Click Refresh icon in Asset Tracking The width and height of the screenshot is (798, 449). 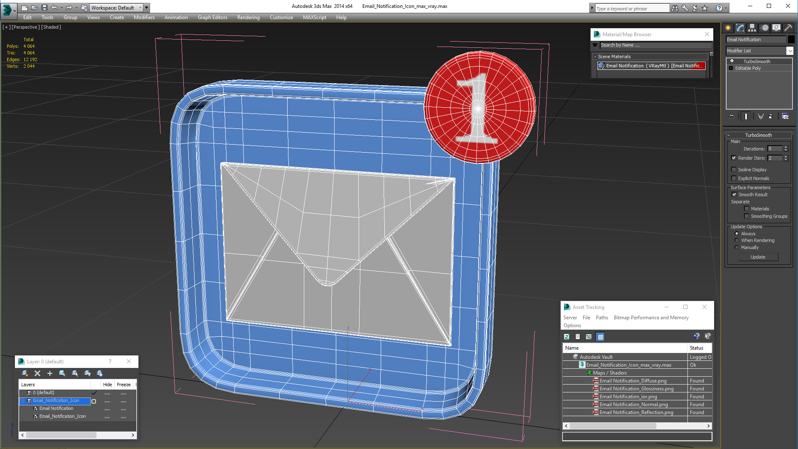click(x=566, y=337)
